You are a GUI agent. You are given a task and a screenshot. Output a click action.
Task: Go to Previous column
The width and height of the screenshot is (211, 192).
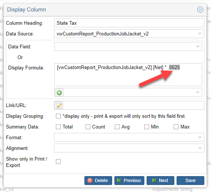[129, 181]
